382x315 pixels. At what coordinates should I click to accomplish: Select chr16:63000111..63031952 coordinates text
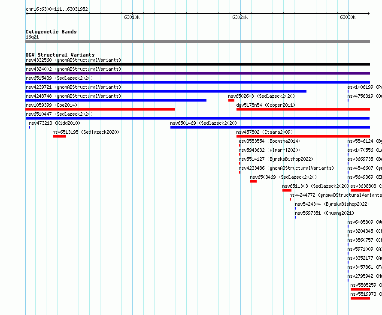coord(57,9)
